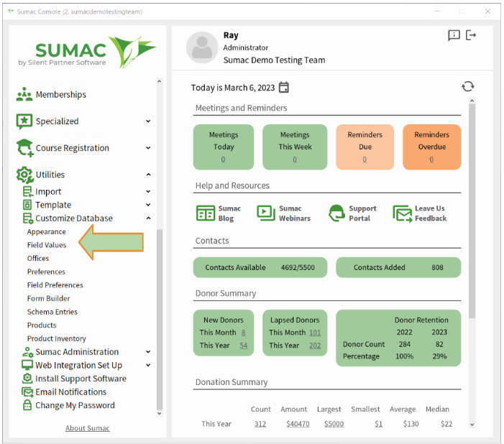
Task: Click the Customize Database icon
Action: [x=27, y=218]
